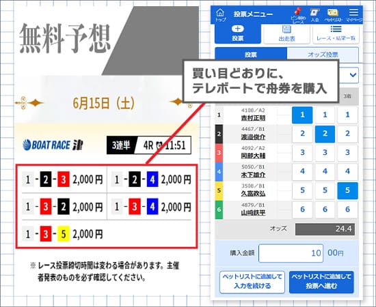The width and height of the screenshot is (376, 307).
Task: Open racer 久富政弘 profile link
Action: (x=253, y=194)
